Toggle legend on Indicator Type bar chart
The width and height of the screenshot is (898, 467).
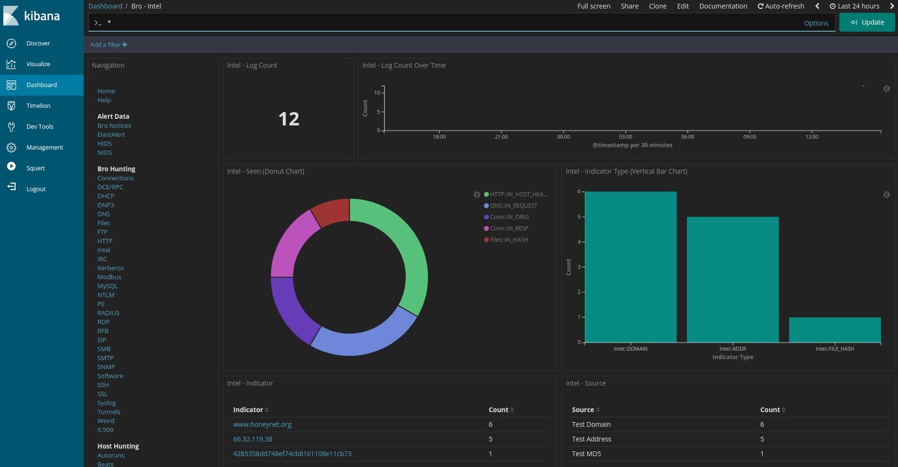point(886,195)
